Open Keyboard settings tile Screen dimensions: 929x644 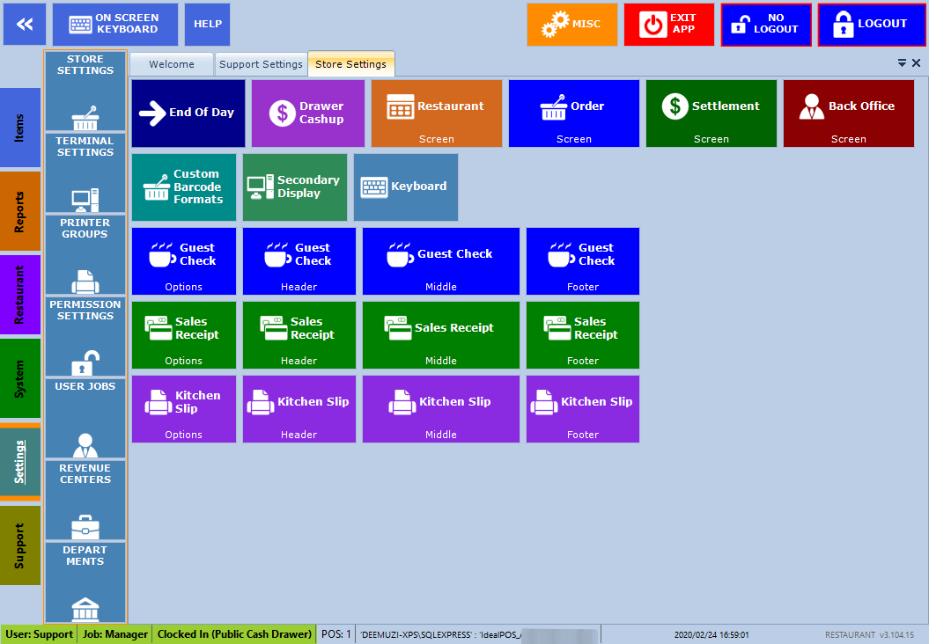coord(405,187)
